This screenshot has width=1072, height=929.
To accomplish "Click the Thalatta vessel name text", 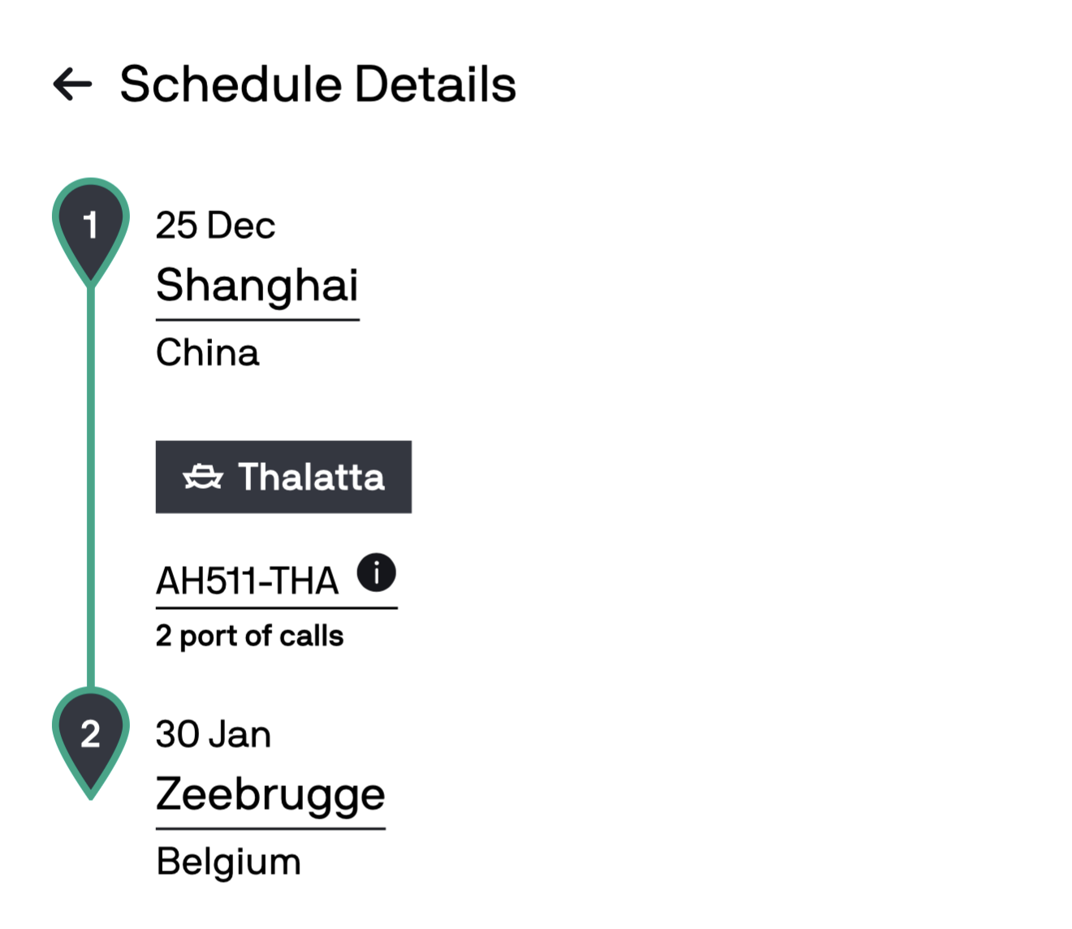I will [311, 477].
